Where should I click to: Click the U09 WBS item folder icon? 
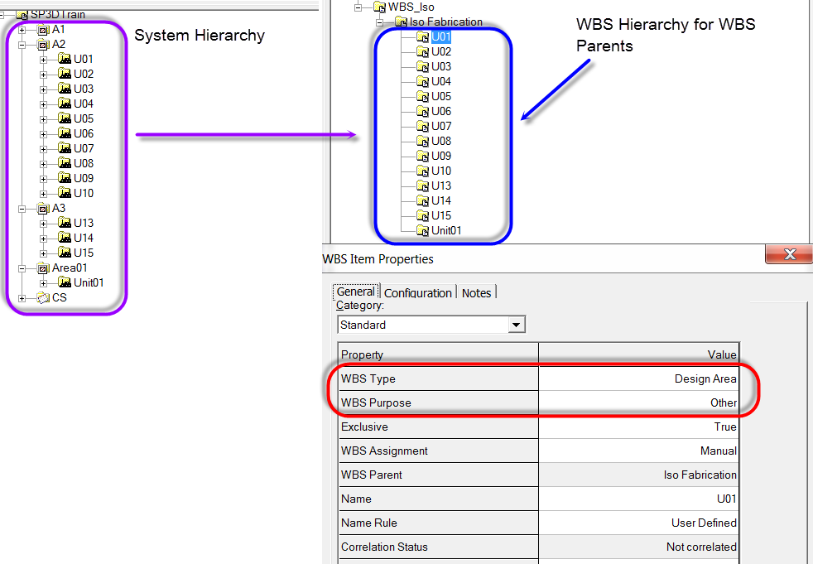click(422, 157)
